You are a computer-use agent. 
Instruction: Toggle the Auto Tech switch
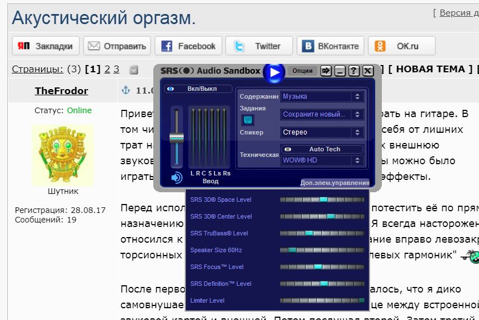322,149
